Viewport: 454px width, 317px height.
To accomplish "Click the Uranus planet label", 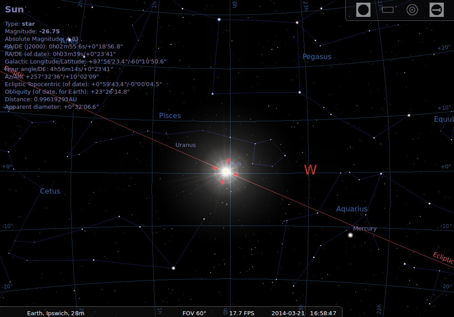I will tap(185, 145).
